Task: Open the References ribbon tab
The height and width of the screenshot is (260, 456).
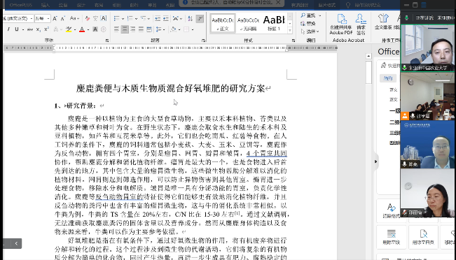Action: [x=116, y=5]
